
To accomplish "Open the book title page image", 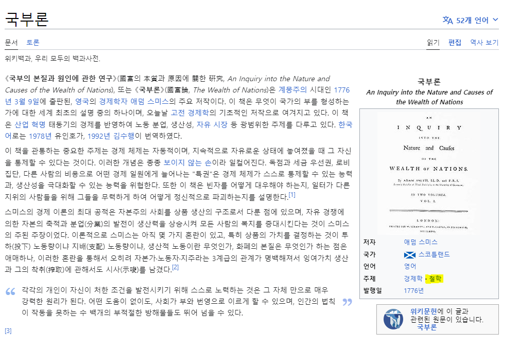I will 429,173.
